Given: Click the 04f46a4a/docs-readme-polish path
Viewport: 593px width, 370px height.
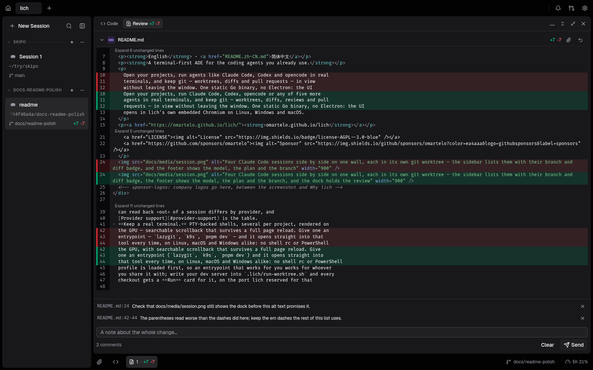Looking at the screenshot, I should pyautogui.click(x=47, y=114).
